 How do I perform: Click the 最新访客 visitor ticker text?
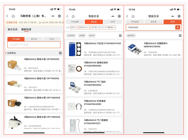(x=41, y=22)
